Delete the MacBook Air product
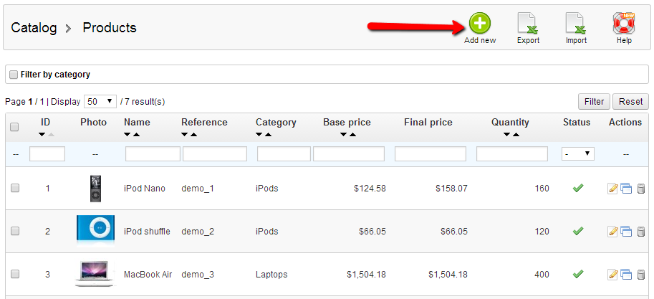 click(640, 275)
